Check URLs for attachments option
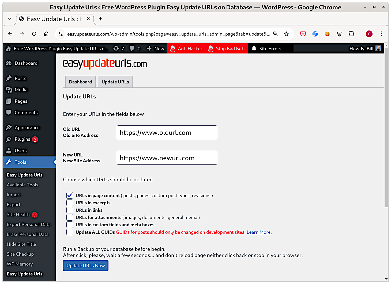 (70, 217)
